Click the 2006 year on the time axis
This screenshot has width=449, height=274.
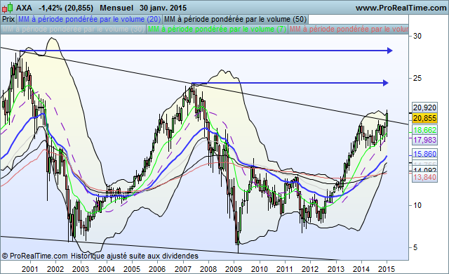coord(157,269)
